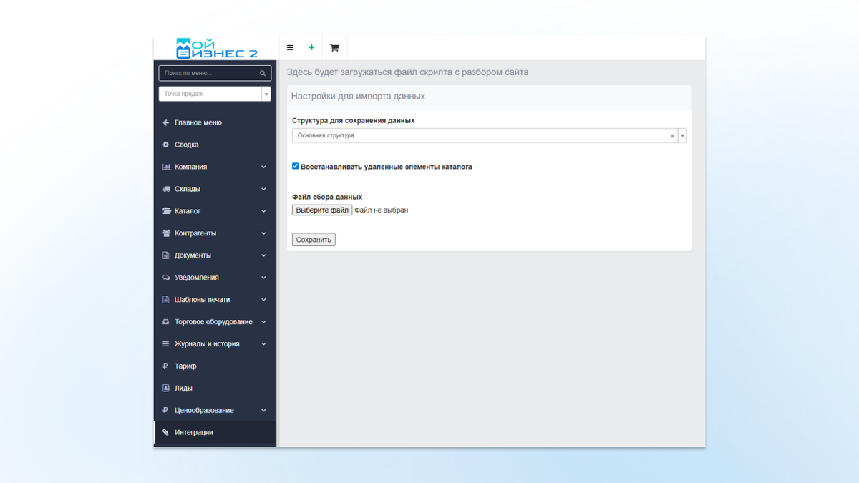Click the Мой Бизнес 2 logo

[216, 48]
